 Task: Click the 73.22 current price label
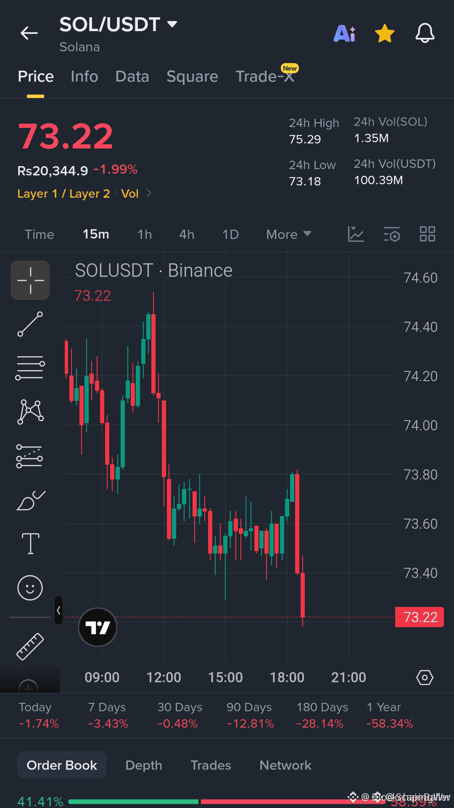click(x=420, y=617)
